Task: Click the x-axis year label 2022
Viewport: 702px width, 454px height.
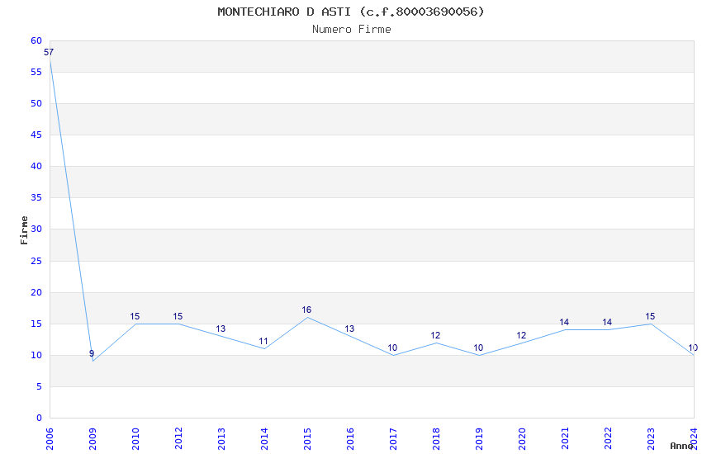Action: [x=608, y=439]
